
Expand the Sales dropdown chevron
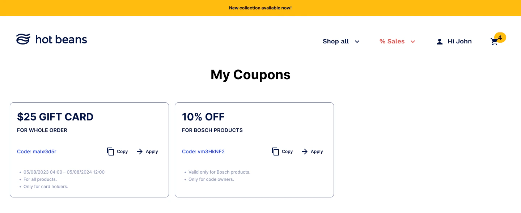413,42
